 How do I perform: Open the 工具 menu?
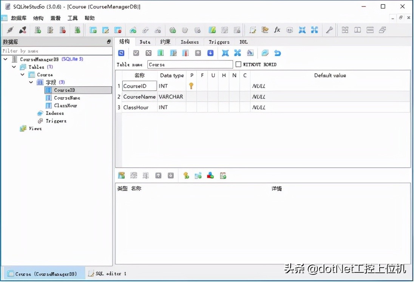[73, 18]
